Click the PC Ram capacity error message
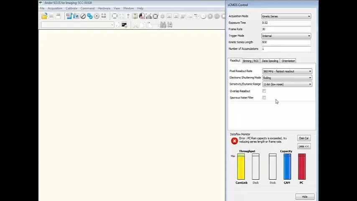 click(x=263, y=140)
